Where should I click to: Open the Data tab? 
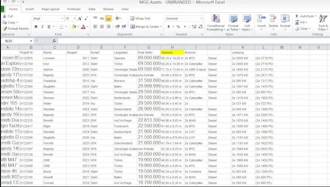coord(92,9)
